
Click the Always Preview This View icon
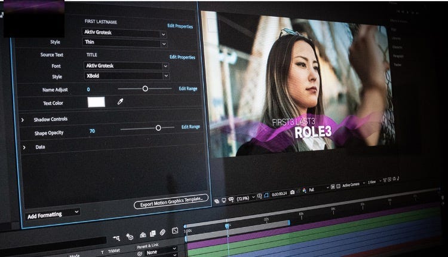click(217, 201)
